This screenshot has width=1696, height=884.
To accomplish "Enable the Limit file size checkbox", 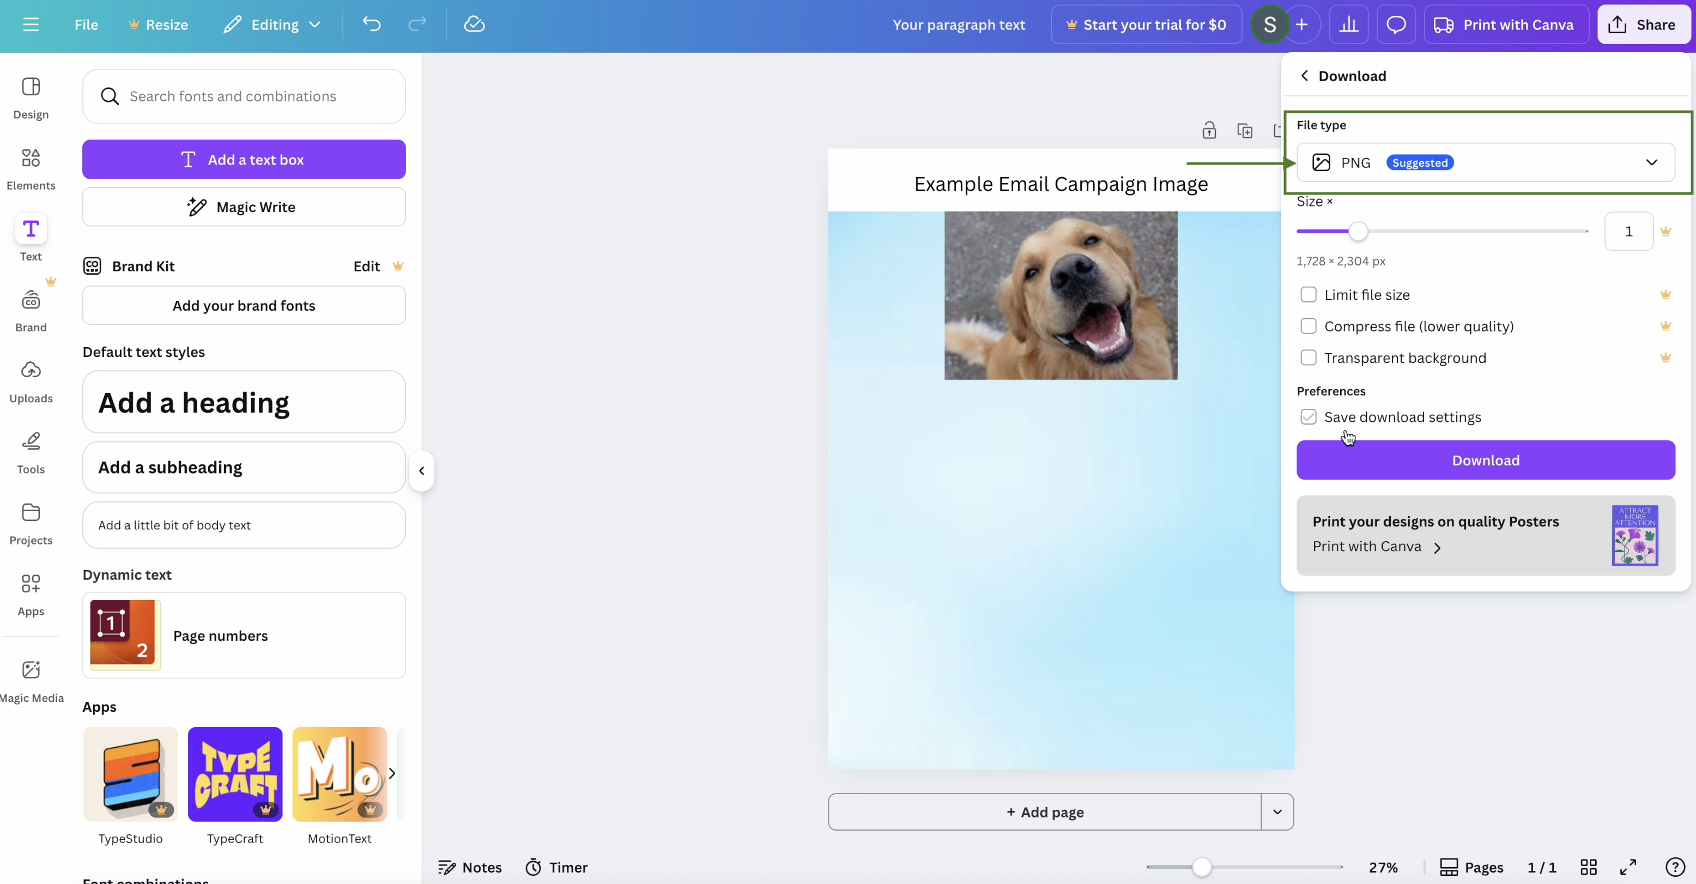I will pos(1308,295).
